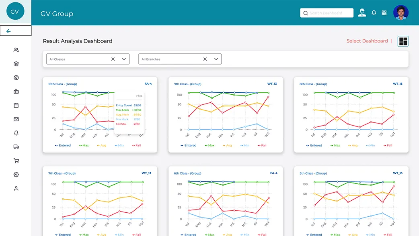Open the delivery truck sidebar icon

tap(16, 147)
